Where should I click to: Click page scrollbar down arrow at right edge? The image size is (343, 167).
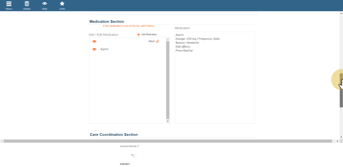pos(341,137)
